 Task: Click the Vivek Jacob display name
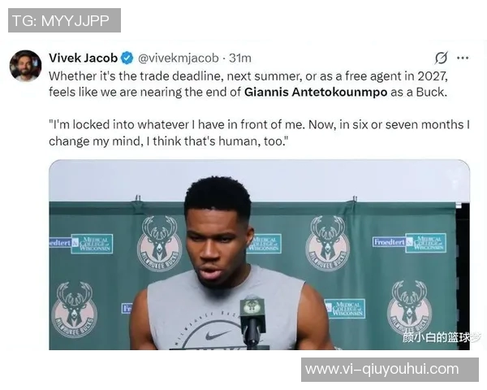pos(83,58)
